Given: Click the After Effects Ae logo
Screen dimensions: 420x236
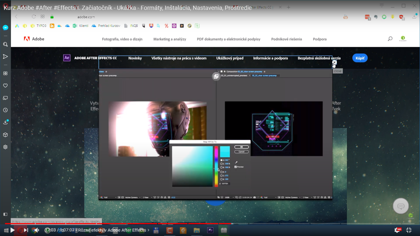Looking at the screenshot, I should pos(67,58).
